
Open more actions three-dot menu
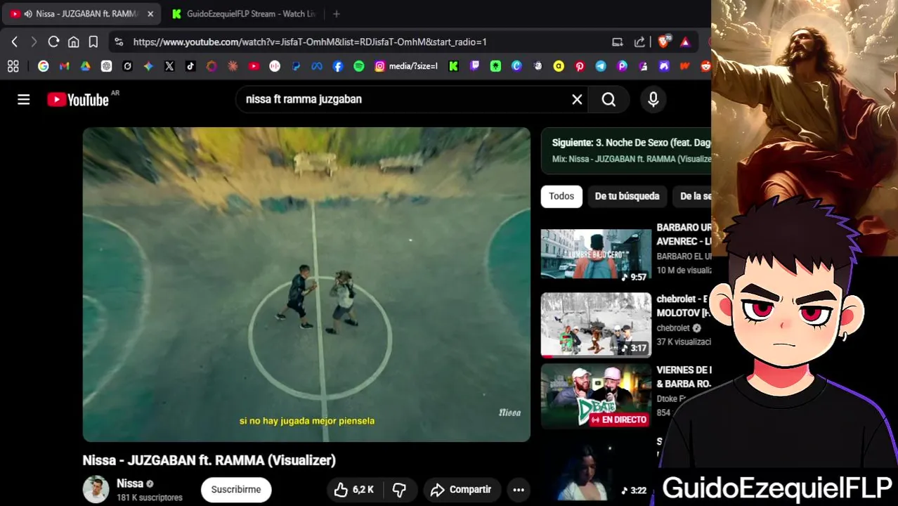point(519,490)
